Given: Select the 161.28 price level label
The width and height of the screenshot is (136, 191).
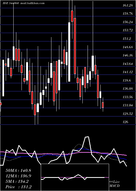Looking at the screenshot, I should click(128, 5).
